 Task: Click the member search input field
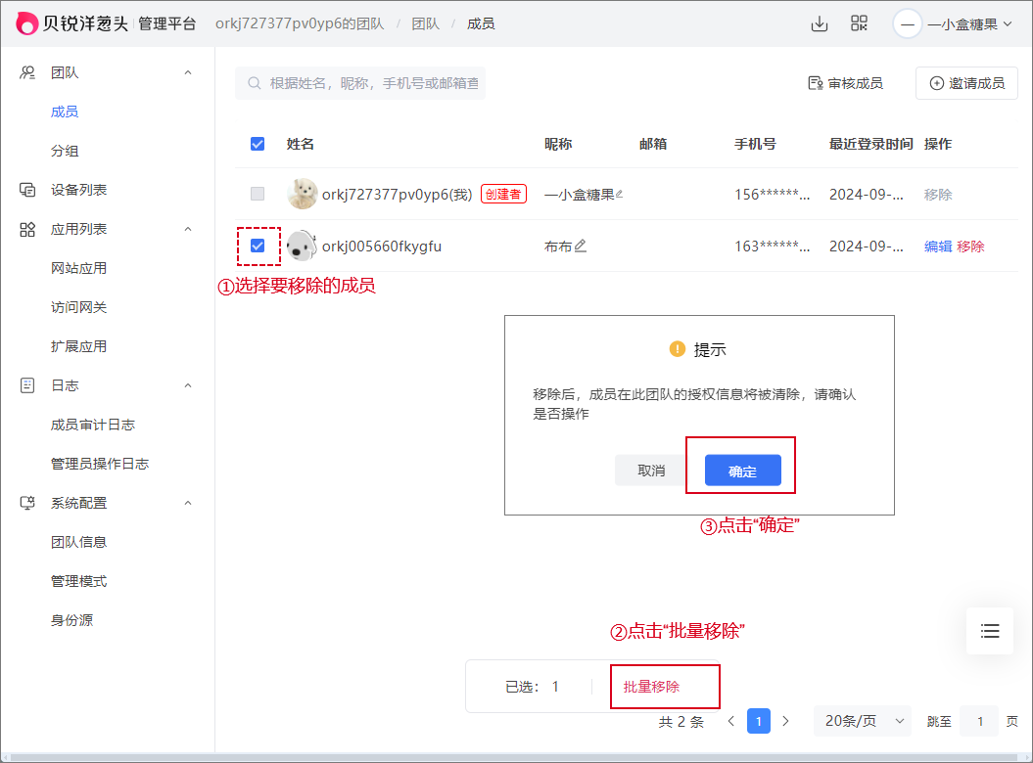click(x=362, y=83)
